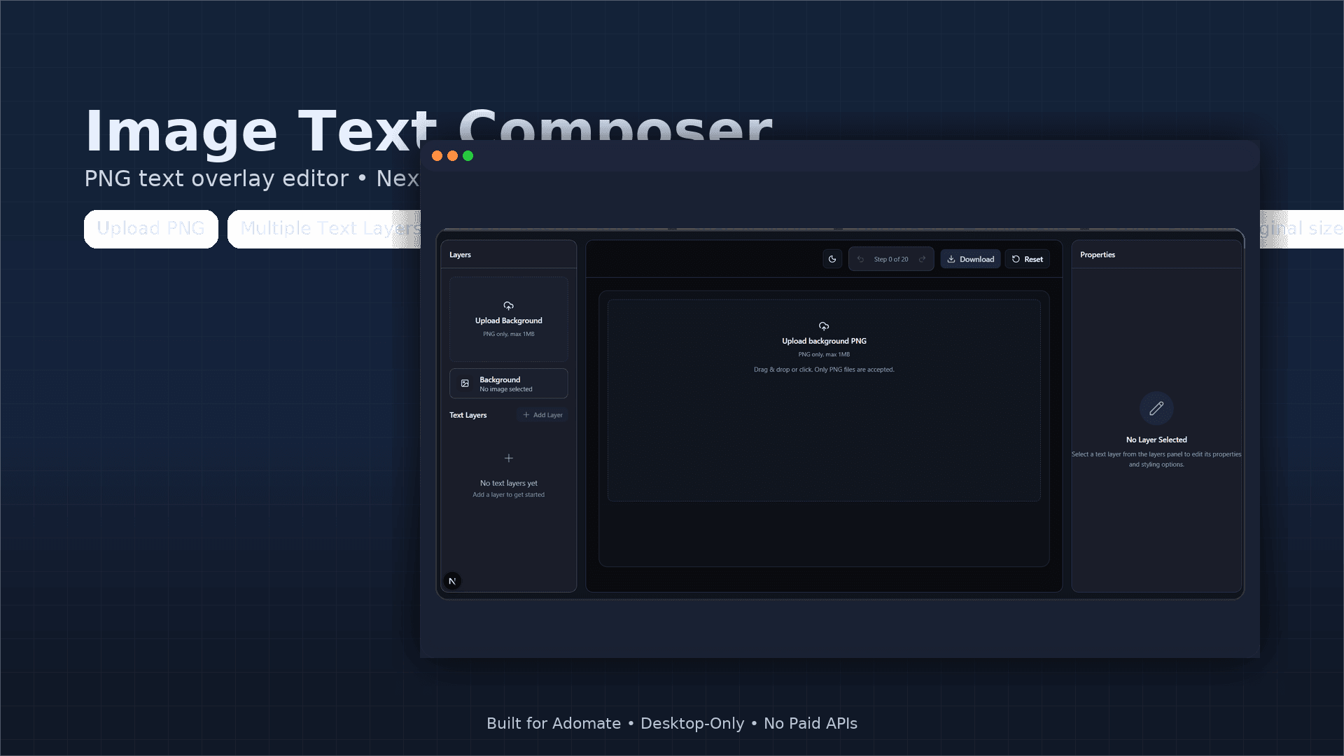Click the download arrow icon in the Download button
Viewport: 1344px width, 756px height.
pos(952,259)
